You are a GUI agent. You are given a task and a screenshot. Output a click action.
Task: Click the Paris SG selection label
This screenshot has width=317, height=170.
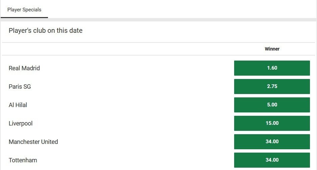coord(20,87)
